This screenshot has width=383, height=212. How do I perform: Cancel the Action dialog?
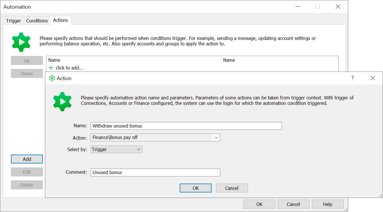tap(232, 188)
